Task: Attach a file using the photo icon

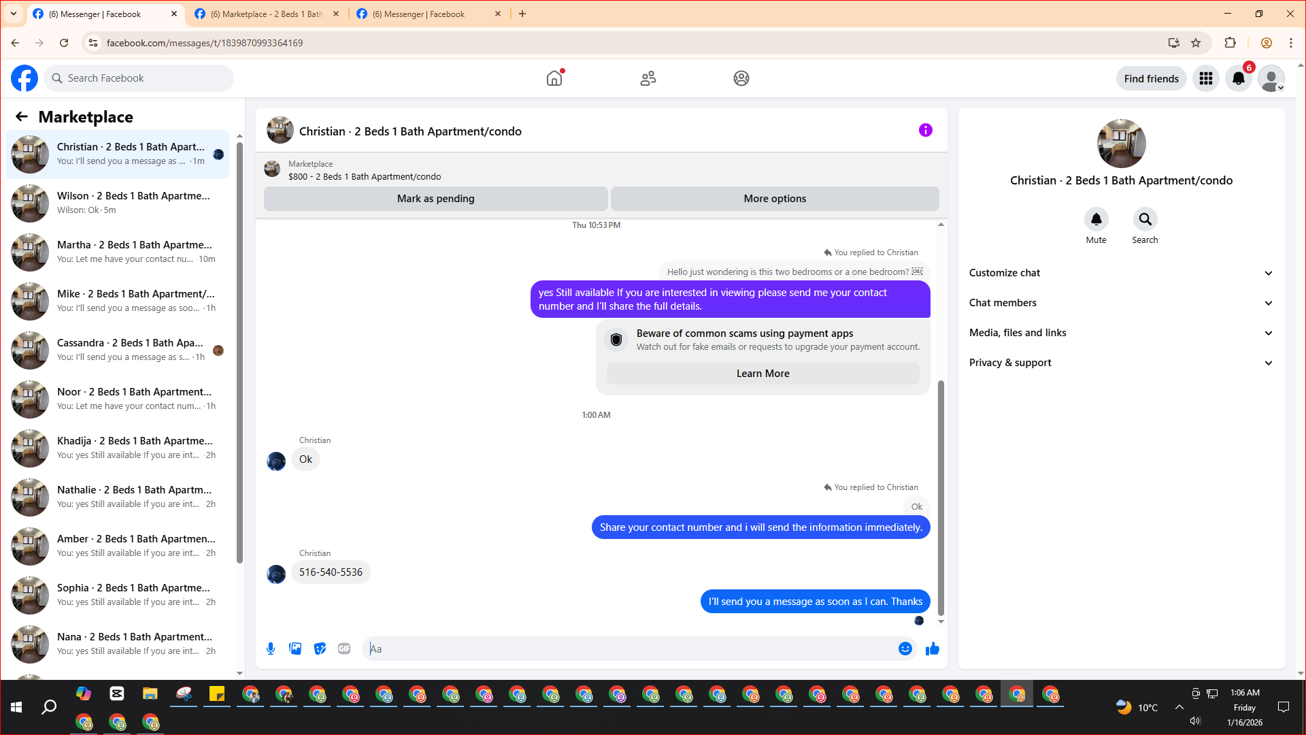Action: click(295, 649)
